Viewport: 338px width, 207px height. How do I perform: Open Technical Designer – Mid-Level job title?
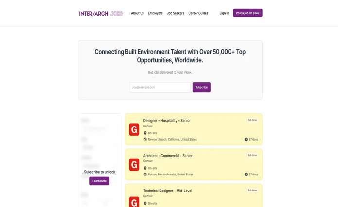(x=167, y=191)
